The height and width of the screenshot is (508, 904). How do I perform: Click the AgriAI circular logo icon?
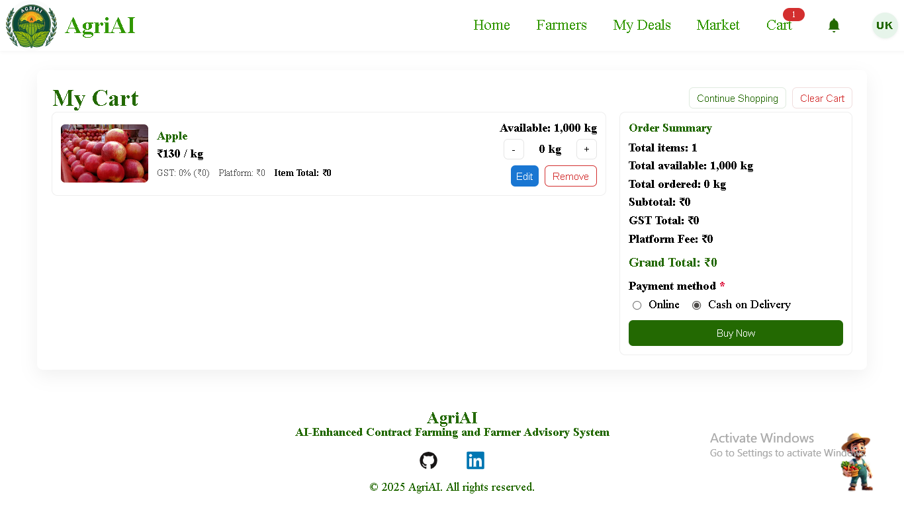click(31, 26)
